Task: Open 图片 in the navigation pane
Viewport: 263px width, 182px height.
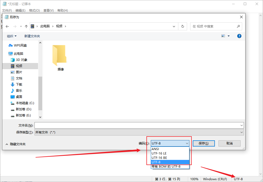Action: click(16, 72)
